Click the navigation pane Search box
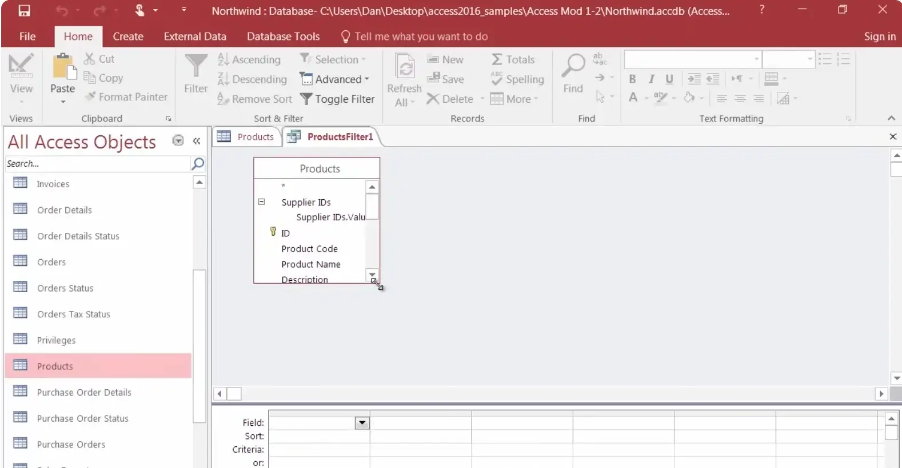The height and width of the screenshot is (468, 902). point(97,164)
